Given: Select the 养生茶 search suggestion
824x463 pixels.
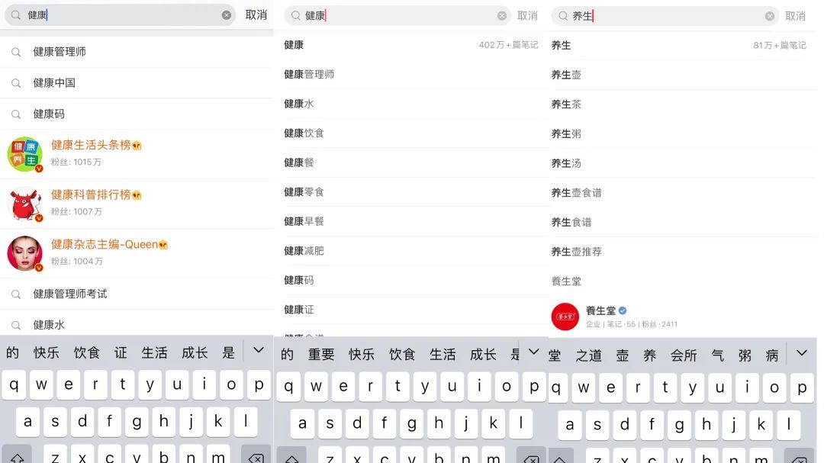Looking at the screenshot, I should [x=566, y=104].
